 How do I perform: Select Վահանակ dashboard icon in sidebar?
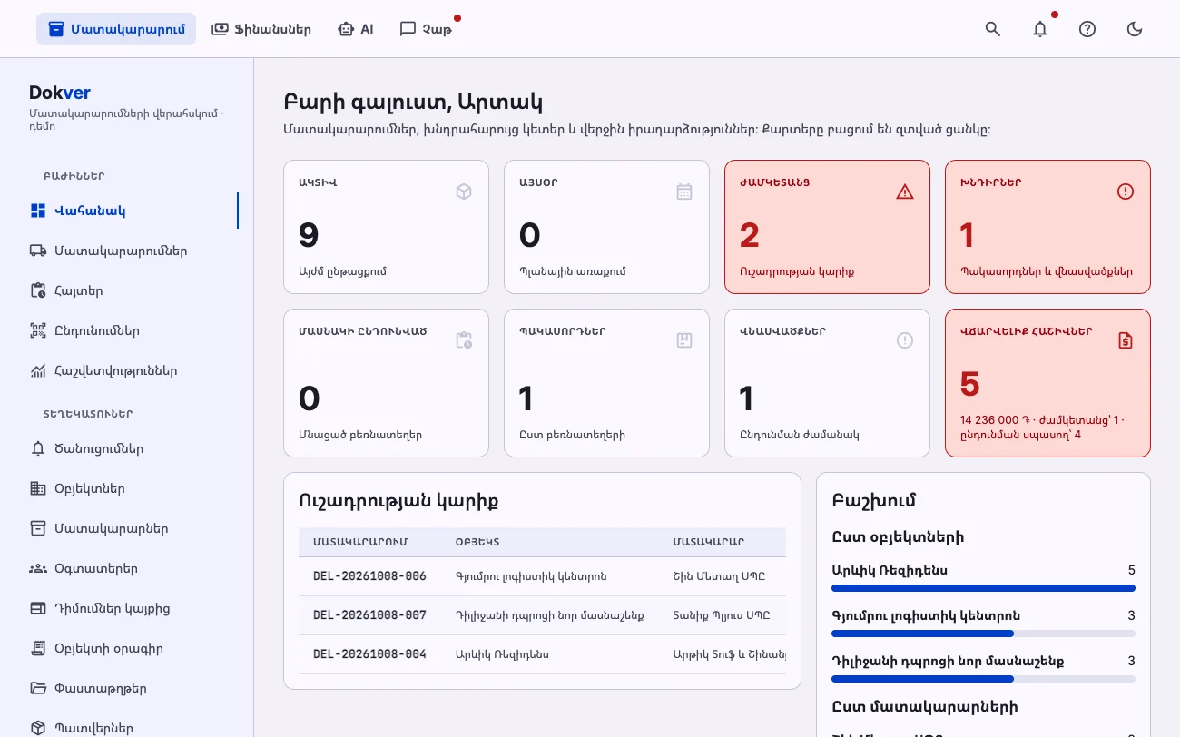[x=38, y=211]
